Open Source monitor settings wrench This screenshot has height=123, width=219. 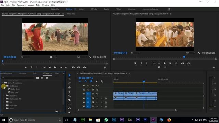click(x=90, y=57)
